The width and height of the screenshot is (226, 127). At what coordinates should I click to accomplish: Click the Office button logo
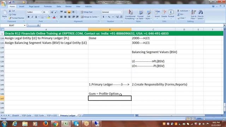tap(4, 4)
